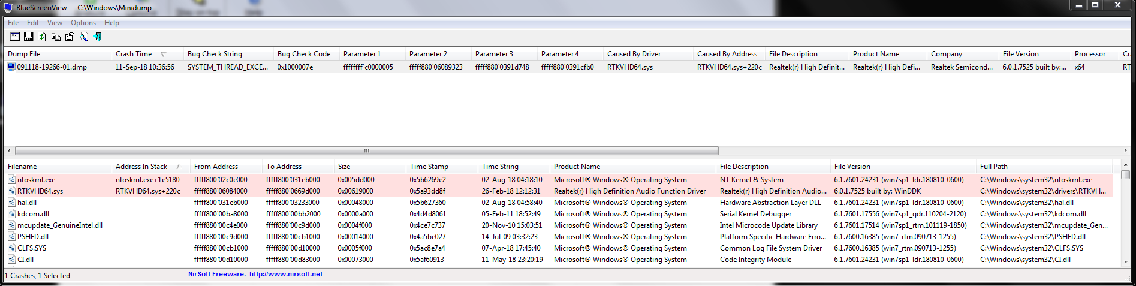Image resolution: width=1136 pixels, height=286 pixels.
Task: Sort drivers by Time Stamp header
Action: tap(442, 167)
